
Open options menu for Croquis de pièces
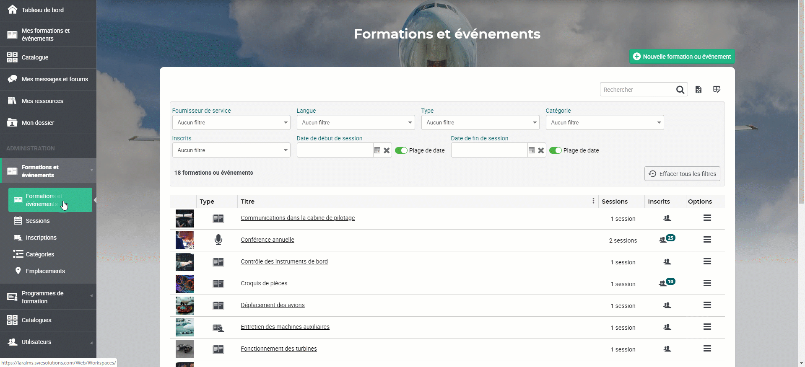707,283
